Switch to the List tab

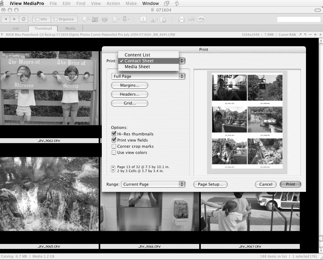click(x=16, y=28)
